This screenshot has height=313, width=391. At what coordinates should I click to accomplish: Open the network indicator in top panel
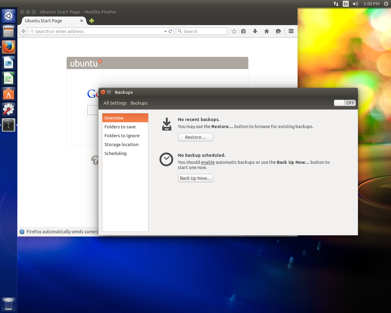coord(336,4)
